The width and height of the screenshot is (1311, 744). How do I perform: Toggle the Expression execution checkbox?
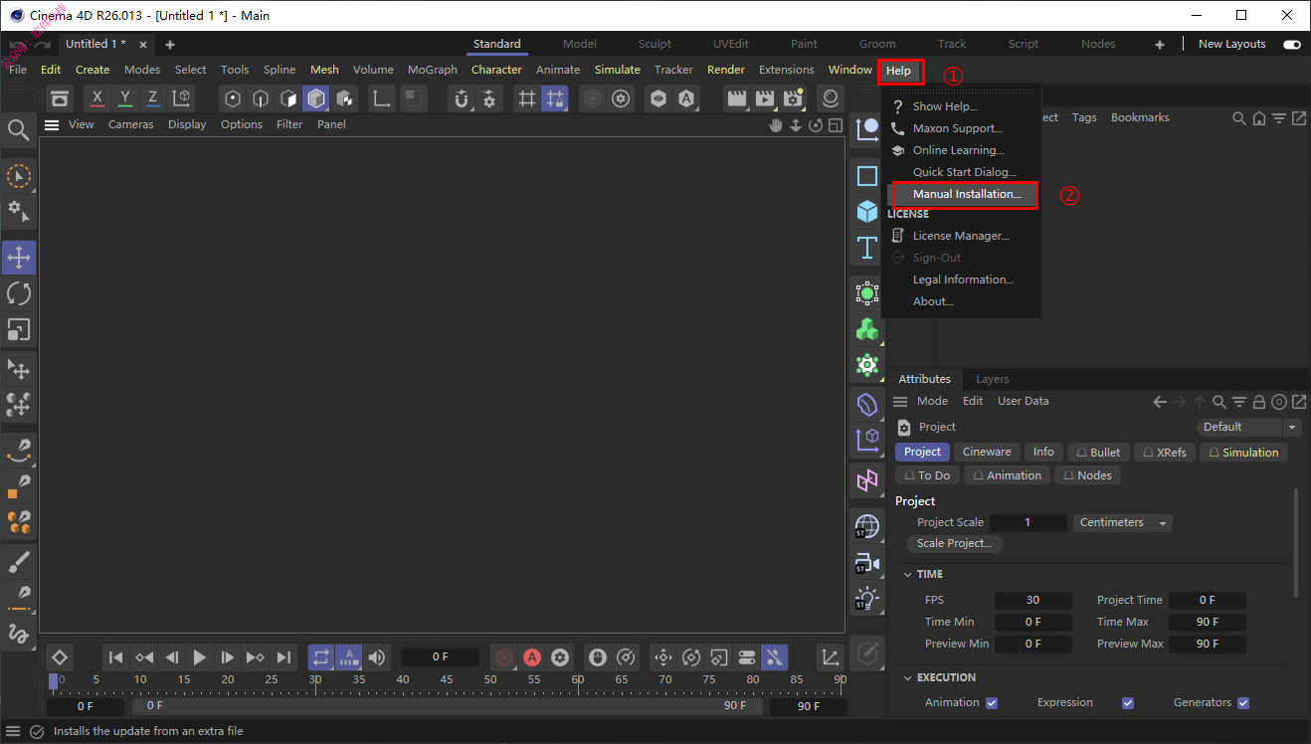click(1128, 703)
